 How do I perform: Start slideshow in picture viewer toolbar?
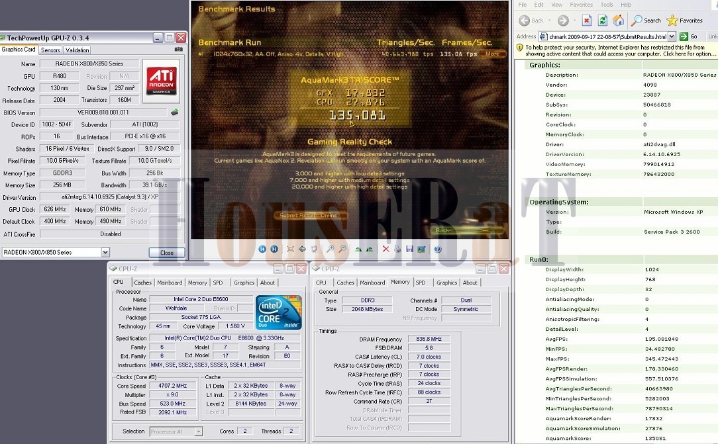pyautogui.click(x=314, y=249)
